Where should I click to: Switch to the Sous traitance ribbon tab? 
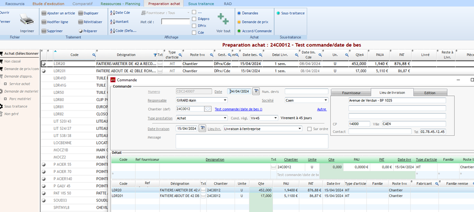201,3
